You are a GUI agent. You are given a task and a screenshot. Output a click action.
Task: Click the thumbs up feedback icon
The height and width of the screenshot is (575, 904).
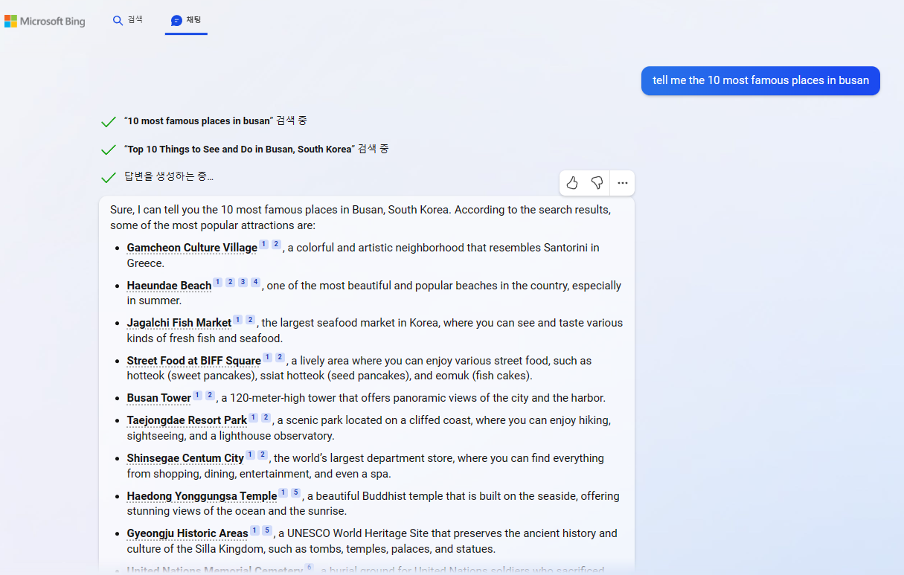click(572, 183)
